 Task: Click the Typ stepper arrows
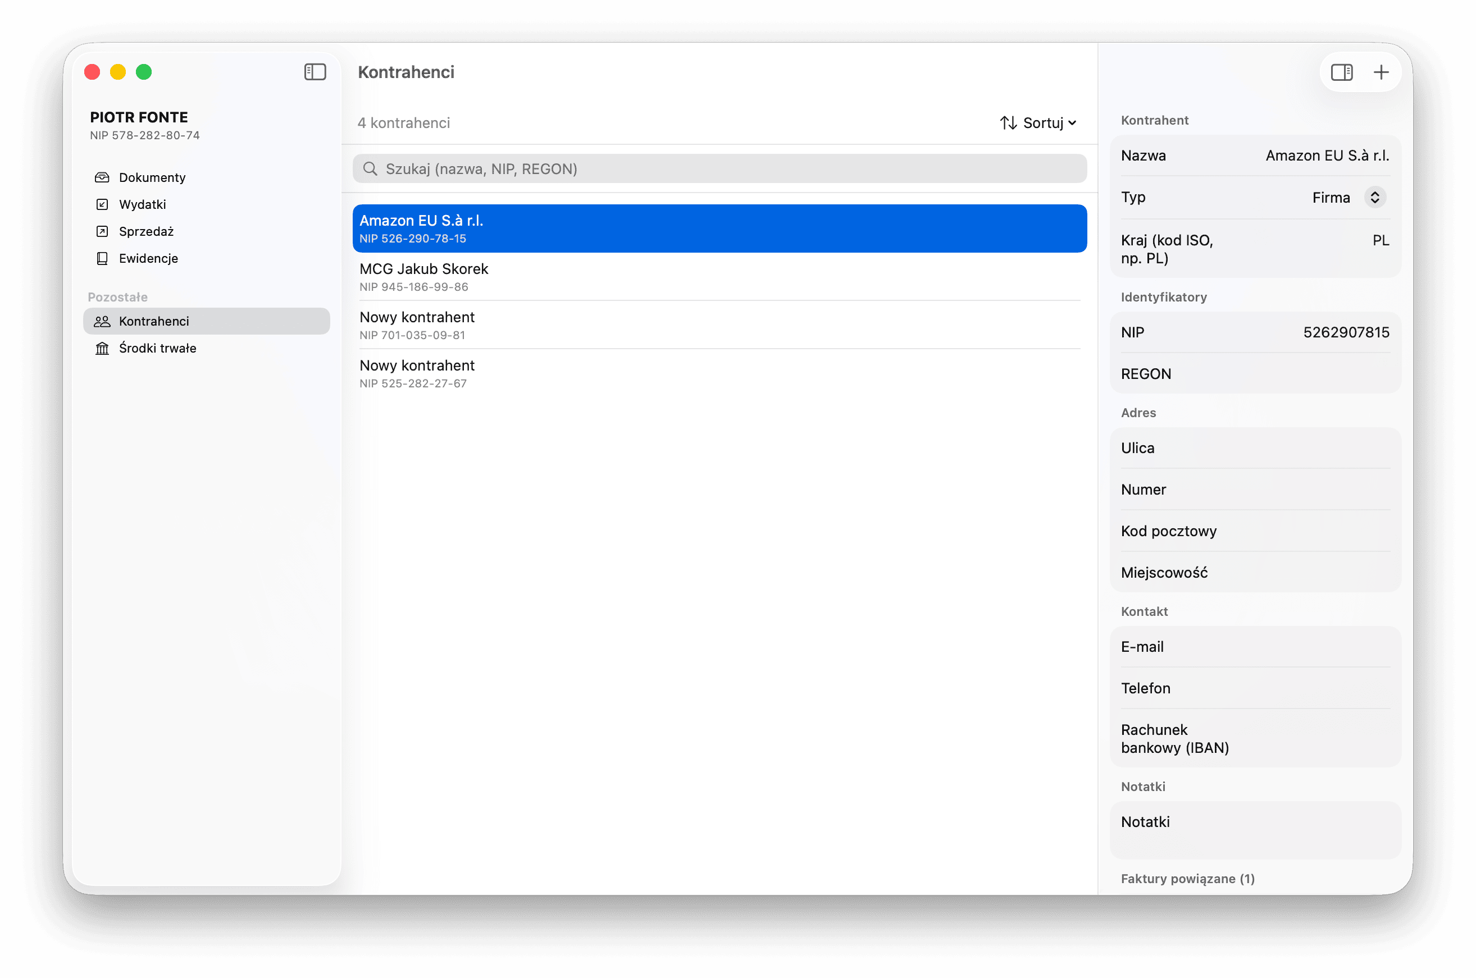click(x=1375, y=198)
